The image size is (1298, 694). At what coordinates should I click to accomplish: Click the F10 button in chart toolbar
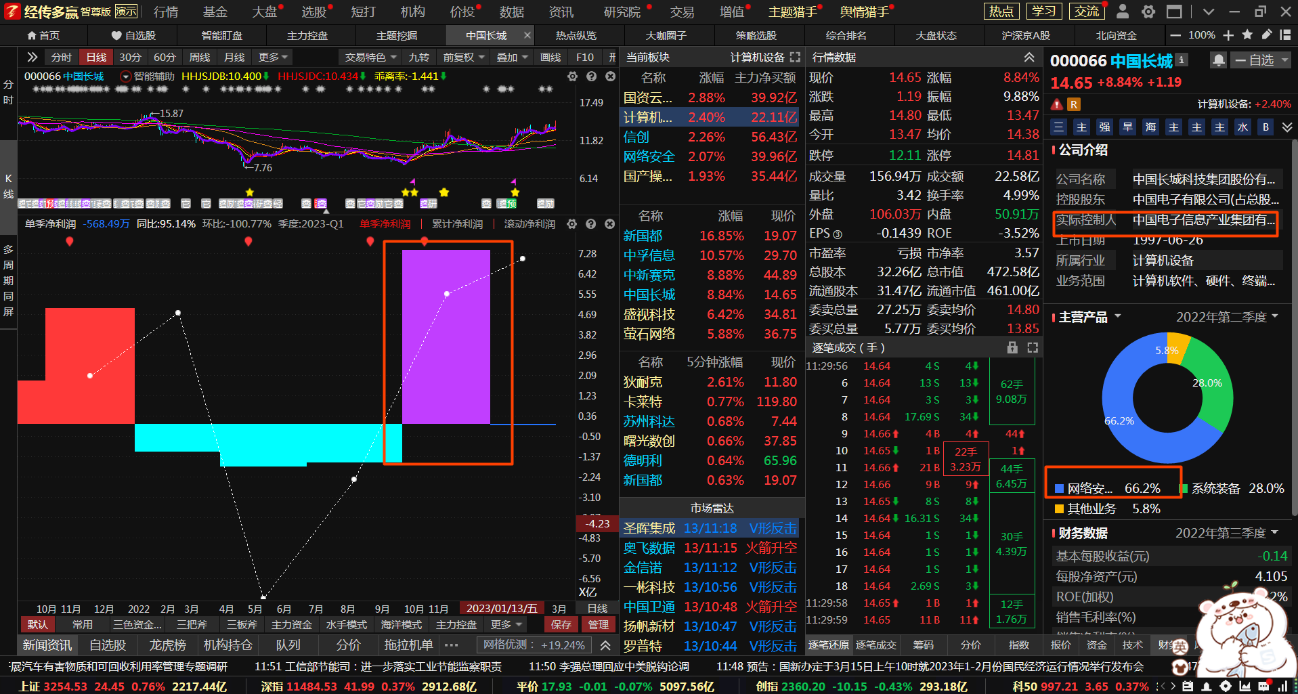[585, 58]
